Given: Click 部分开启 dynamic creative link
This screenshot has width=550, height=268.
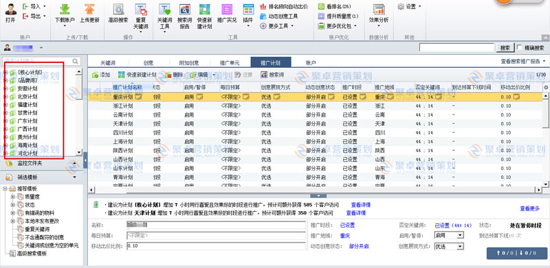Looking at the screenshot, I should tap(359, 246).
